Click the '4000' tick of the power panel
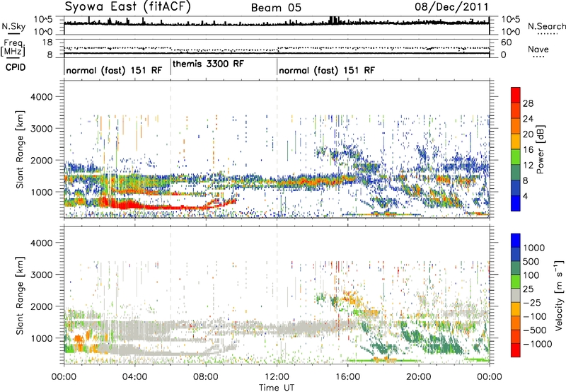This screenshot has width=566, height=392. (x=42, y=97)
